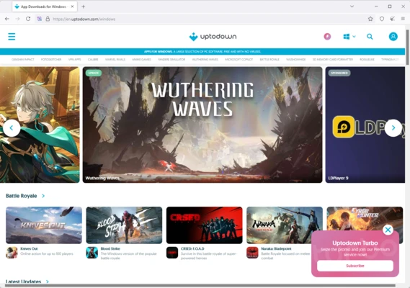410x288 pixels.
Task: Open the Knives Out title link
Action: 29,248
